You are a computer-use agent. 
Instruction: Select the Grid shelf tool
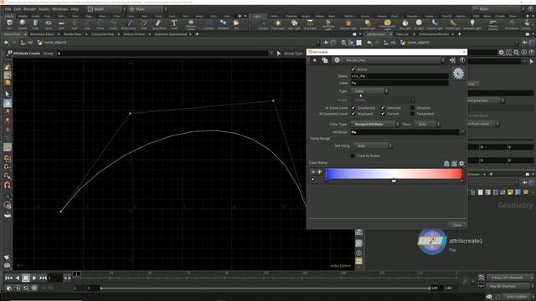click(x=61, y=24)
